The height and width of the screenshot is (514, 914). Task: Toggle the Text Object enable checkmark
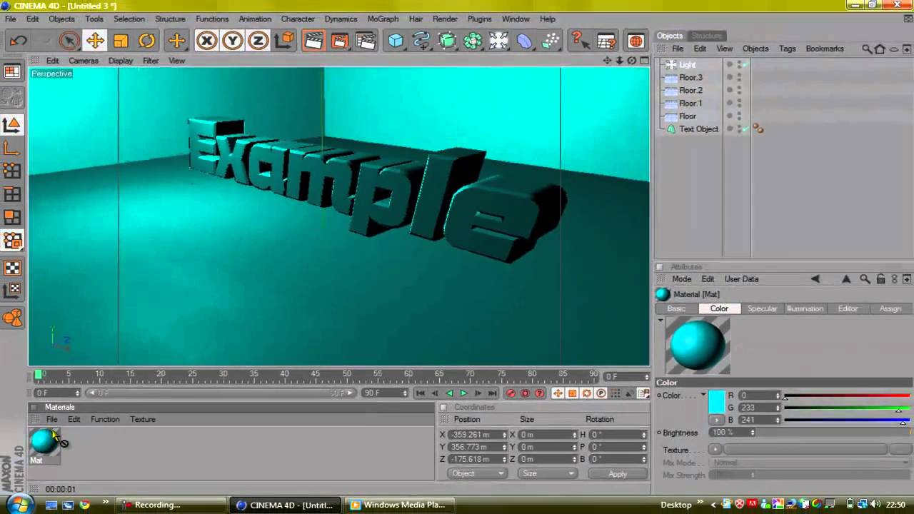click(745, 129)
